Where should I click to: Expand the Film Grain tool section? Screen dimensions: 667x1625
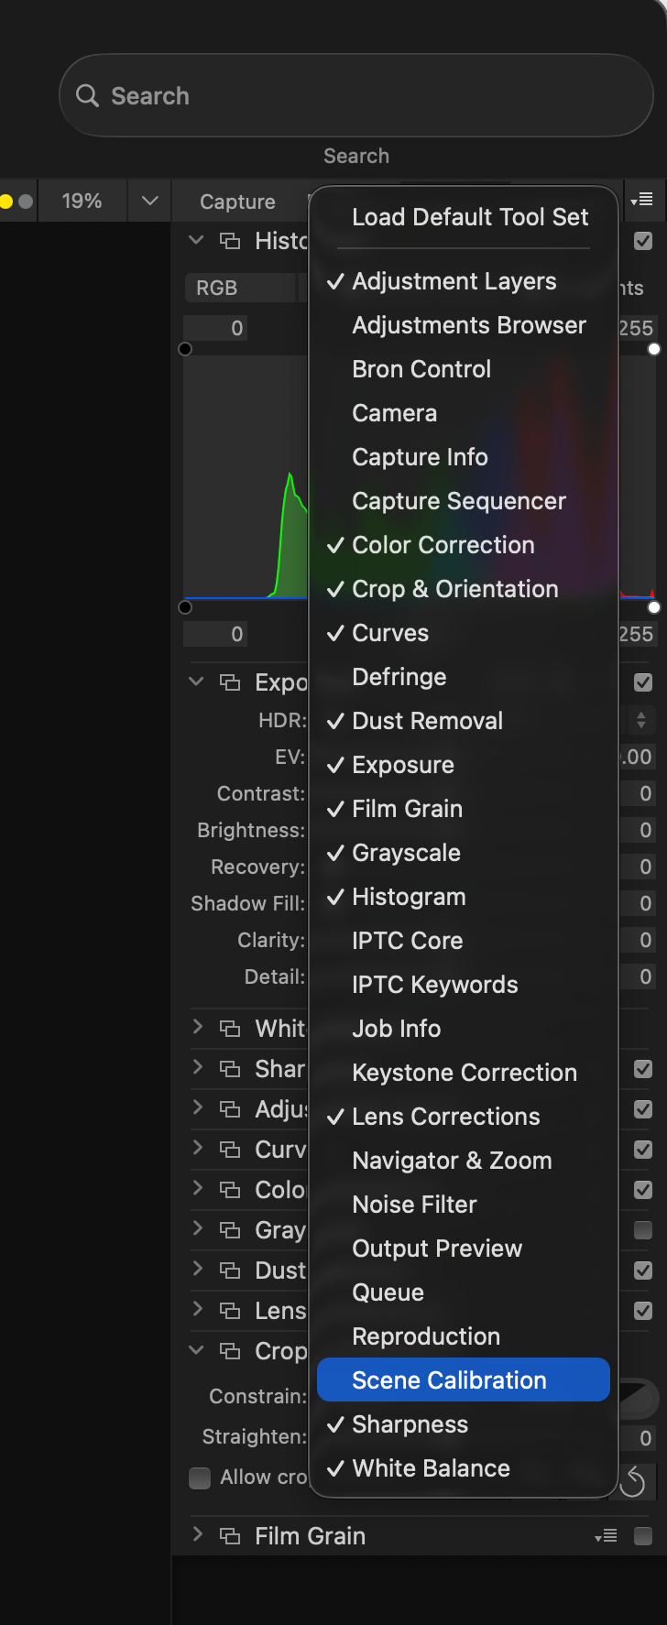tap(197, 1535)
